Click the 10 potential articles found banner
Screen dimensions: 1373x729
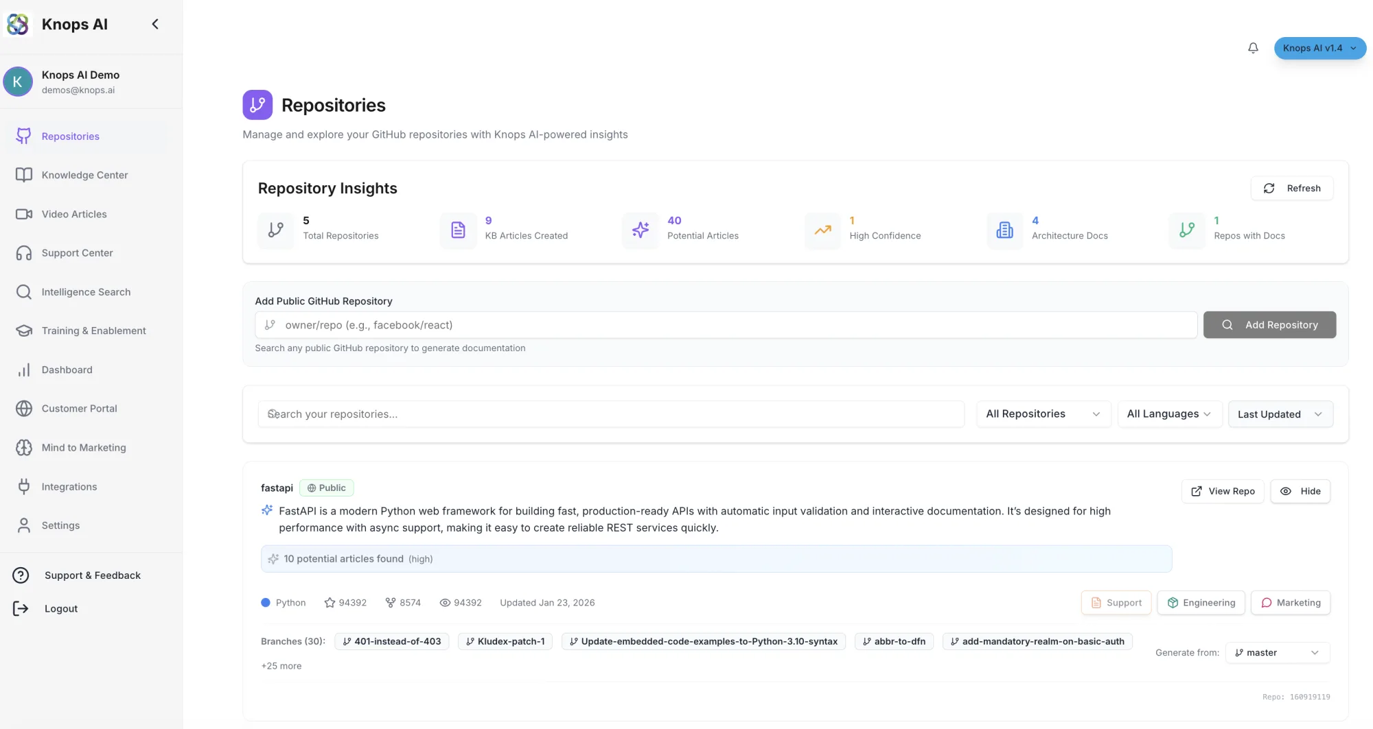click(716, 559)
